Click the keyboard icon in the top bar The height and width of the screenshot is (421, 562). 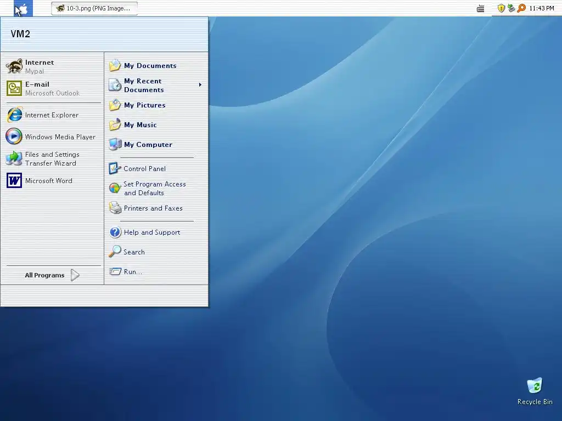coord(481,9)
